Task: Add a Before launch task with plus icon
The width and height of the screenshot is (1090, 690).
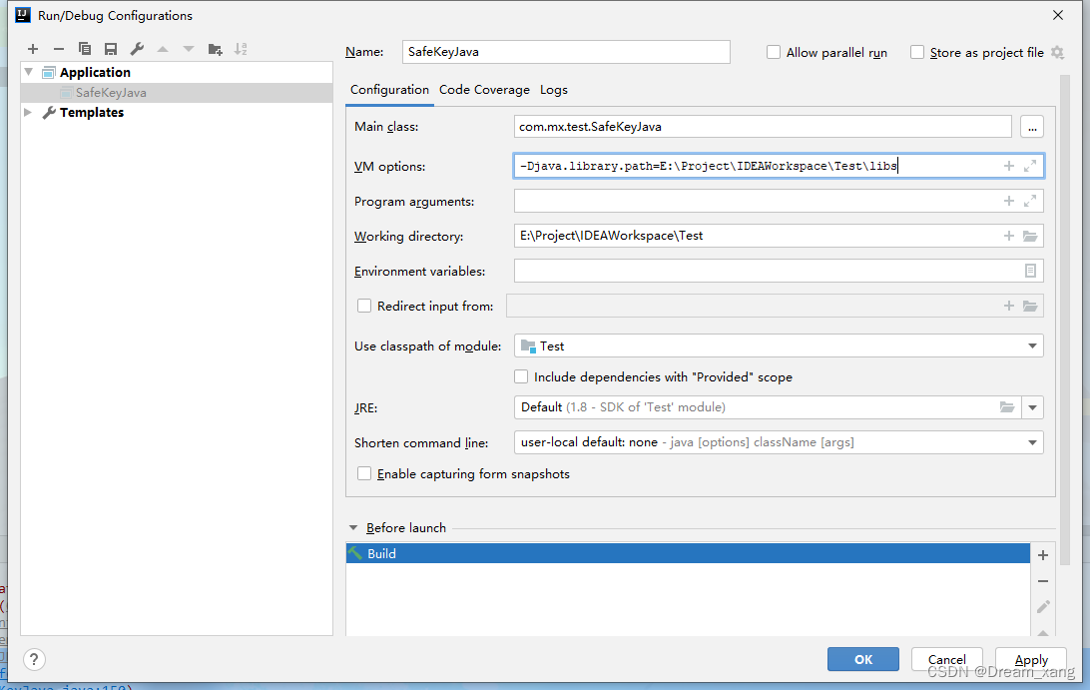Action: (x=1043, y=555)
